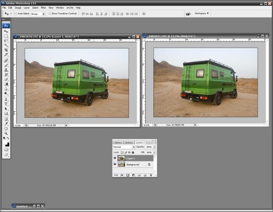Click the Background layer thumbnail
The height and width of the screenshot is (212, 273).
point(121,165)
